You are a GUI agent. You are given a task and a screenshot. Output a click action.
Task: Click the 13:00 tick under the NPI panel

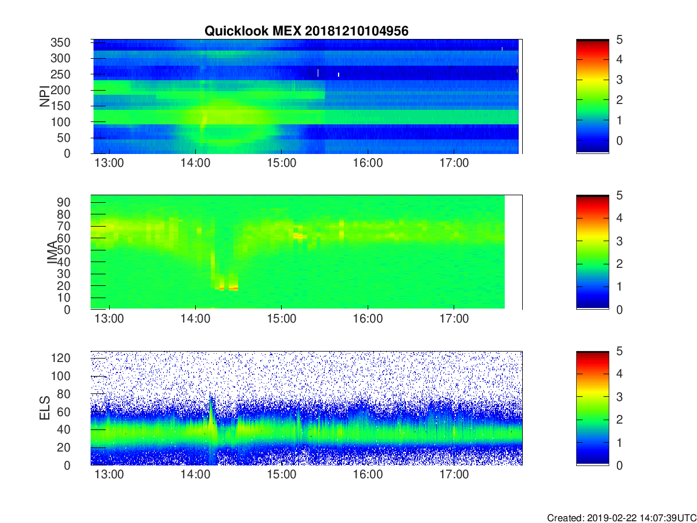pyautogui.click(x=109, y=163)
